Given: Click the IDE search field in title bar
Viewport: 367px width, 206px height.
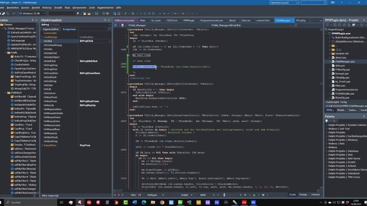Looking at the screenshot, I should tap(314, 2).
